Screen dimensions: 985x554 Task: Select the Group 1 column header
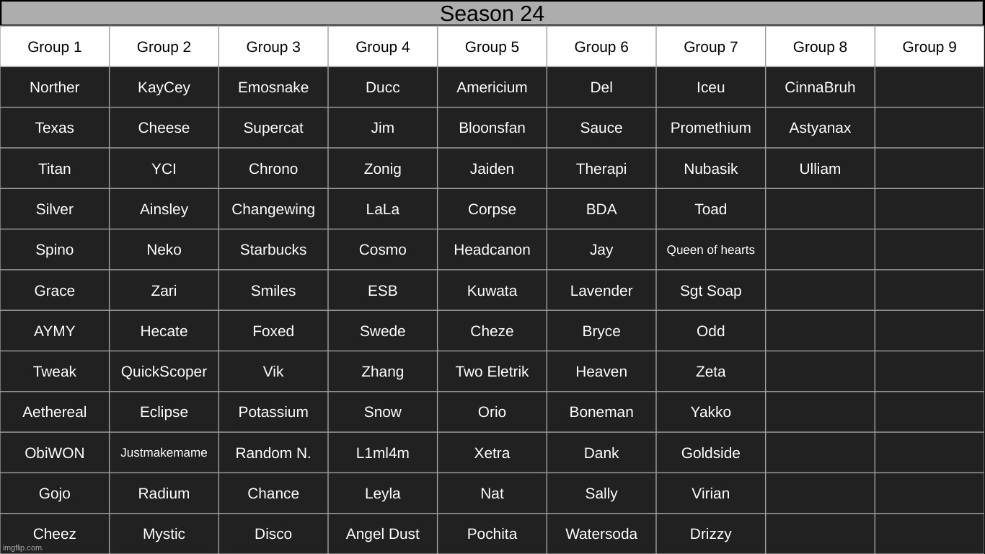pyautogui.click(x=55, y=47)
